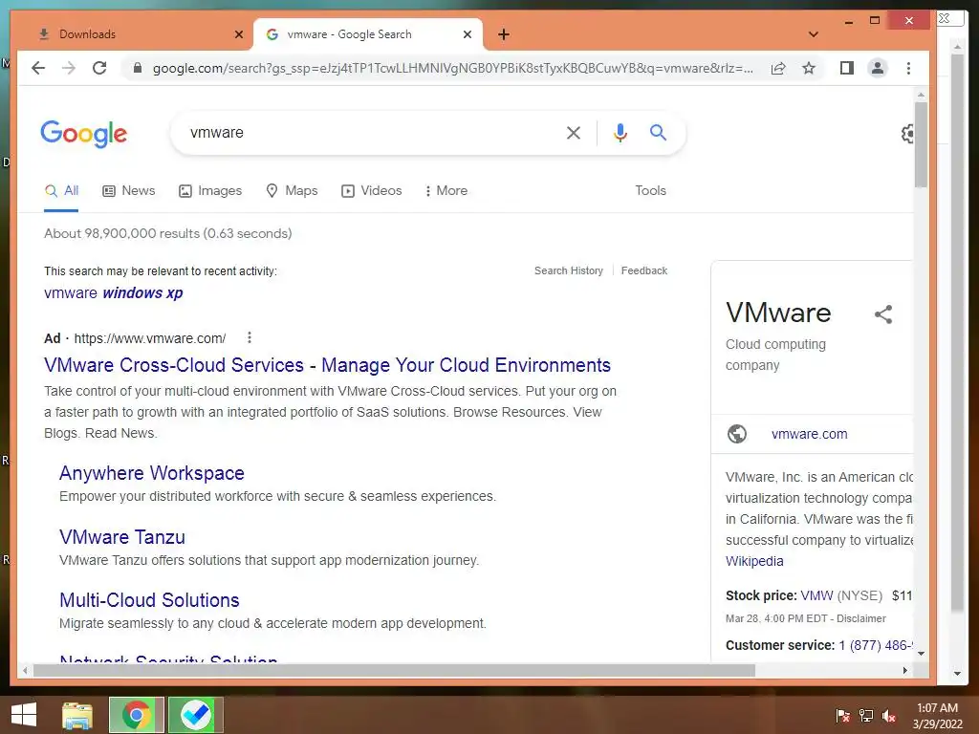Open the Chrome side panel icon
The width and height of the screenshot is (979, 734).
click(x=847, y=68)
